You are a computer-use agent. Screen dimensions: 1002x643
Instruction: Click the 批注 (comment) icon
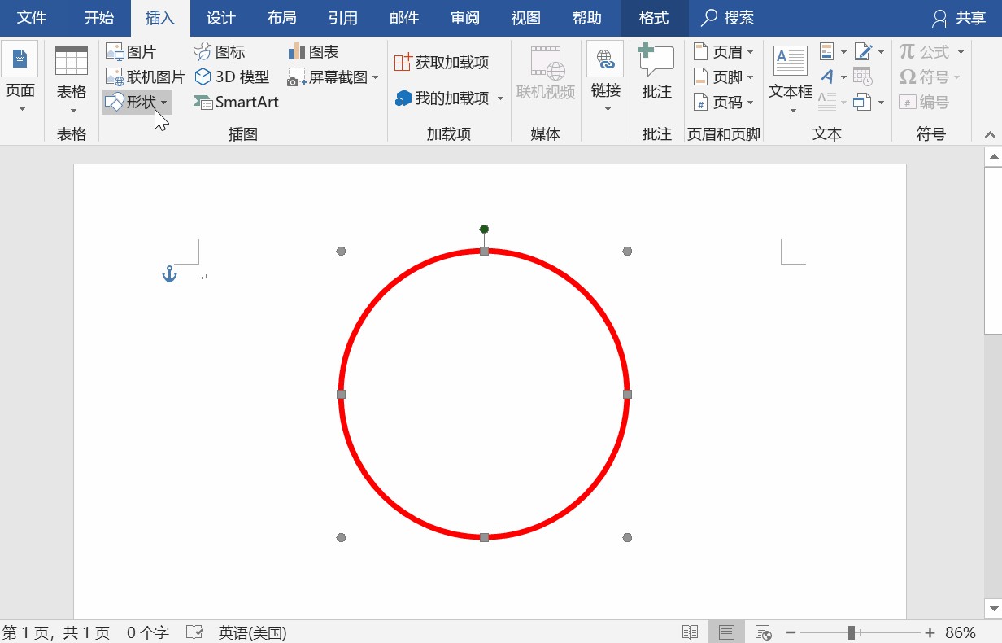656,72
